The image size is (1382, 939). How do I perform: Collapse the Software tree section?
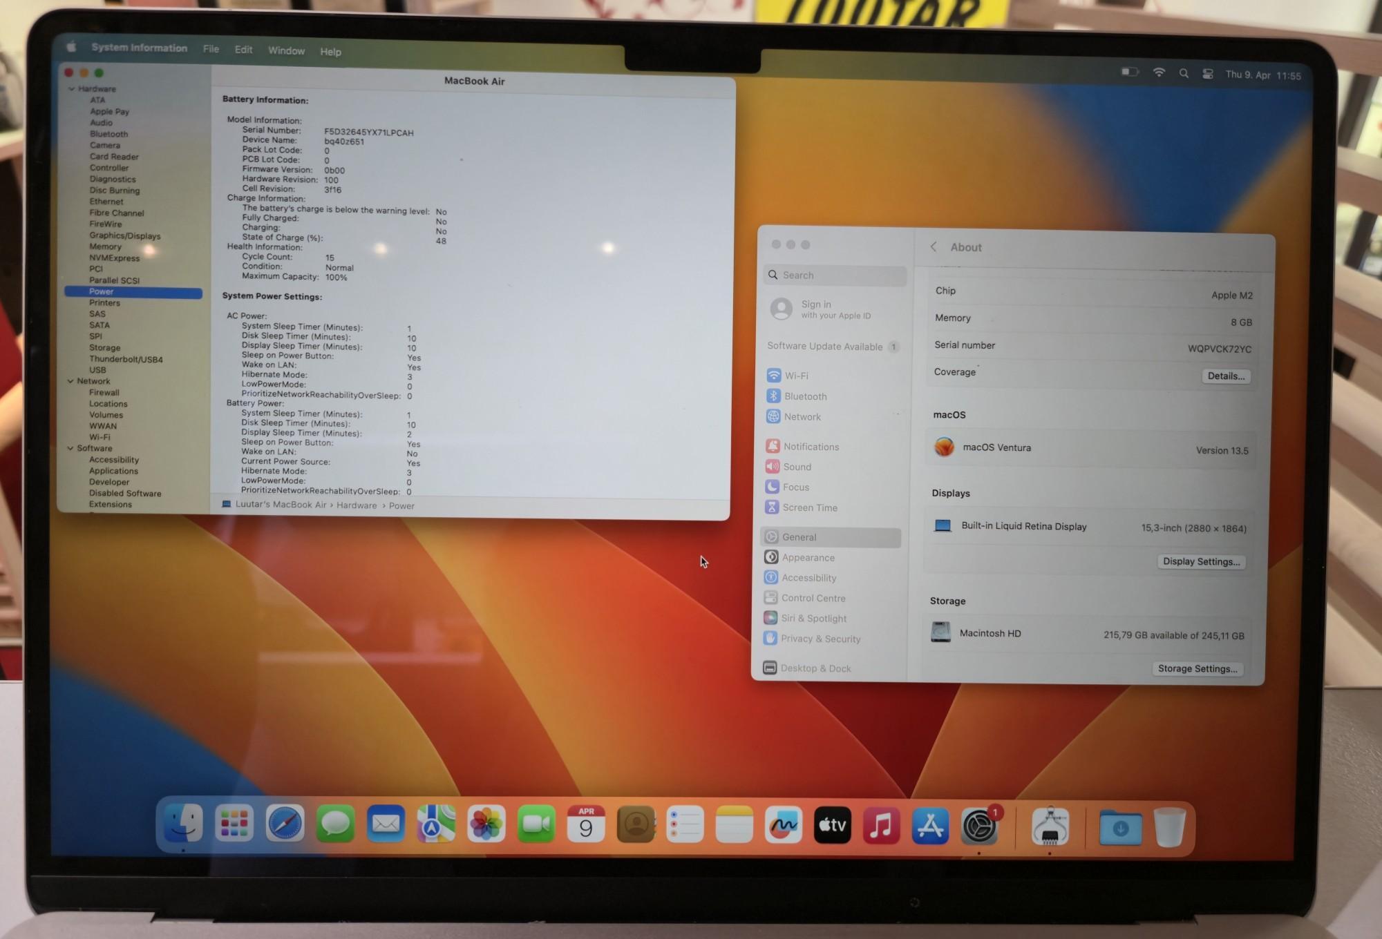70,448
